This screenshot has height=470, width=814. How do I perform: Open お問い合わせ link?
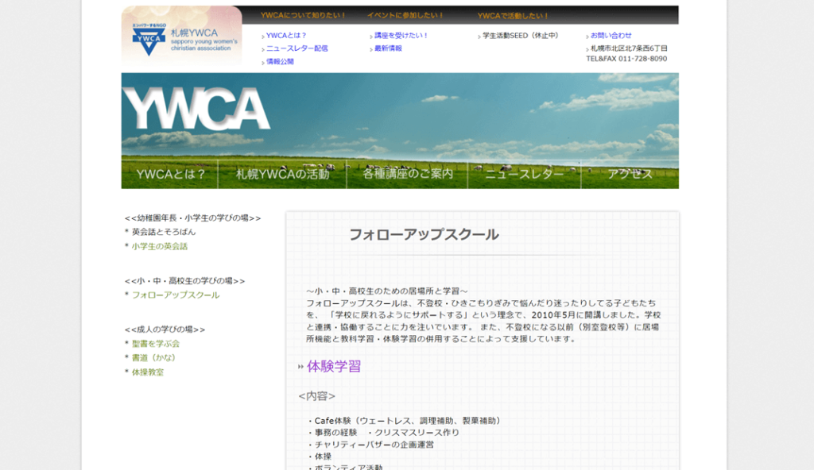610,35
